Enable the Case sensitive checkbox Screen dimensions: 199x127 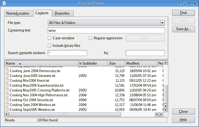[49, 38]
